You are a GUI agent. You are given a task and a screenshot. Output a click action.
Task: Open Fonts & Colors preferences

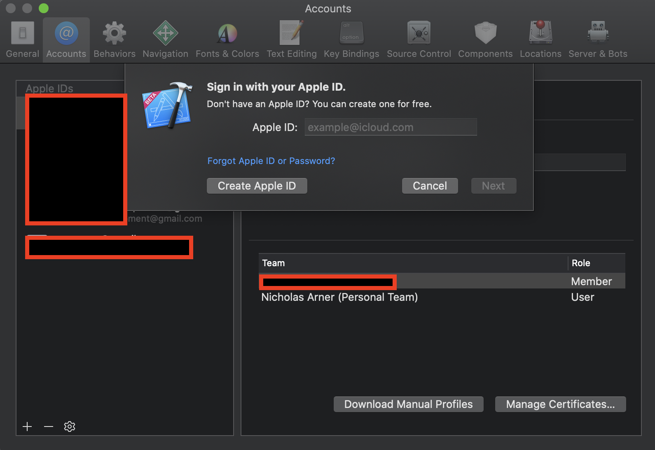[x=227, y=40]
